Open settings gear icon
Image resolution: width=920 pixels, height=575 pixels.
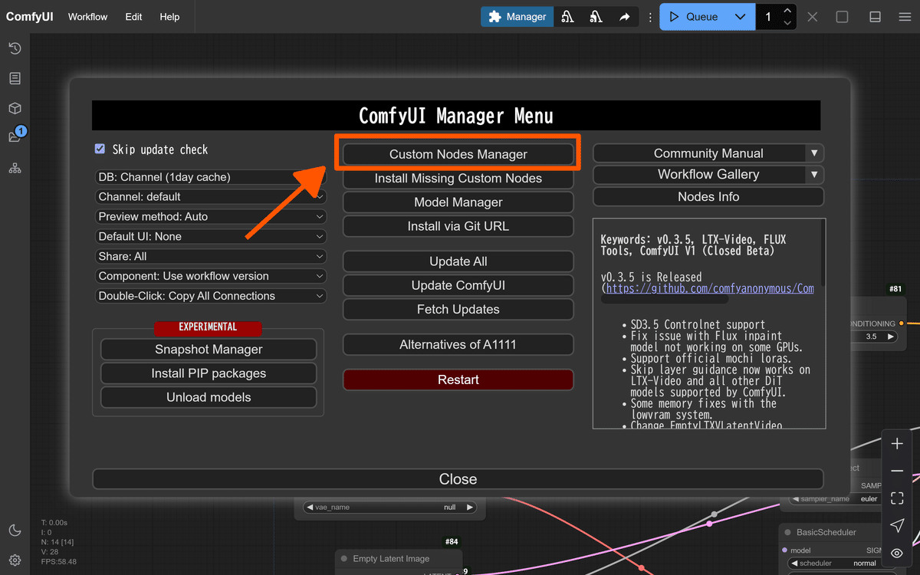15,560
